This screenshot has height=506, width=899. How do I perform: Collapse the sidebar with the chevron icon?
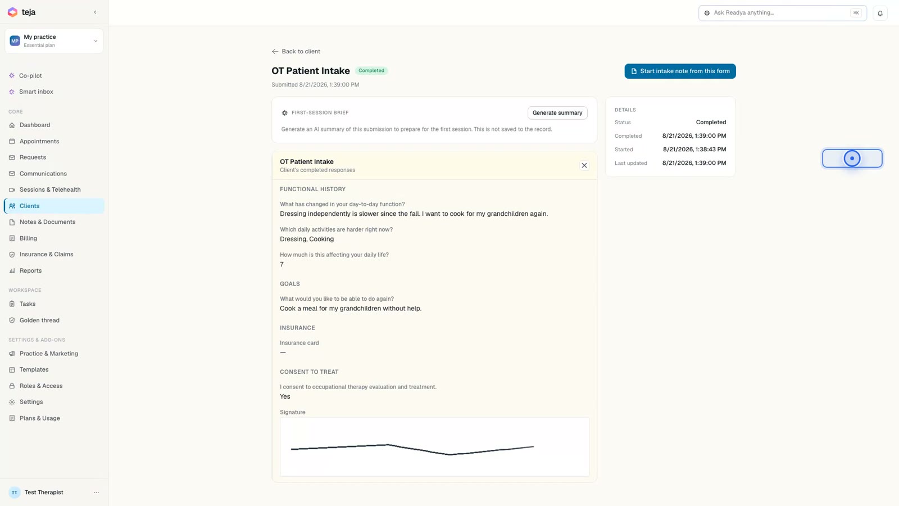(95, 12)
